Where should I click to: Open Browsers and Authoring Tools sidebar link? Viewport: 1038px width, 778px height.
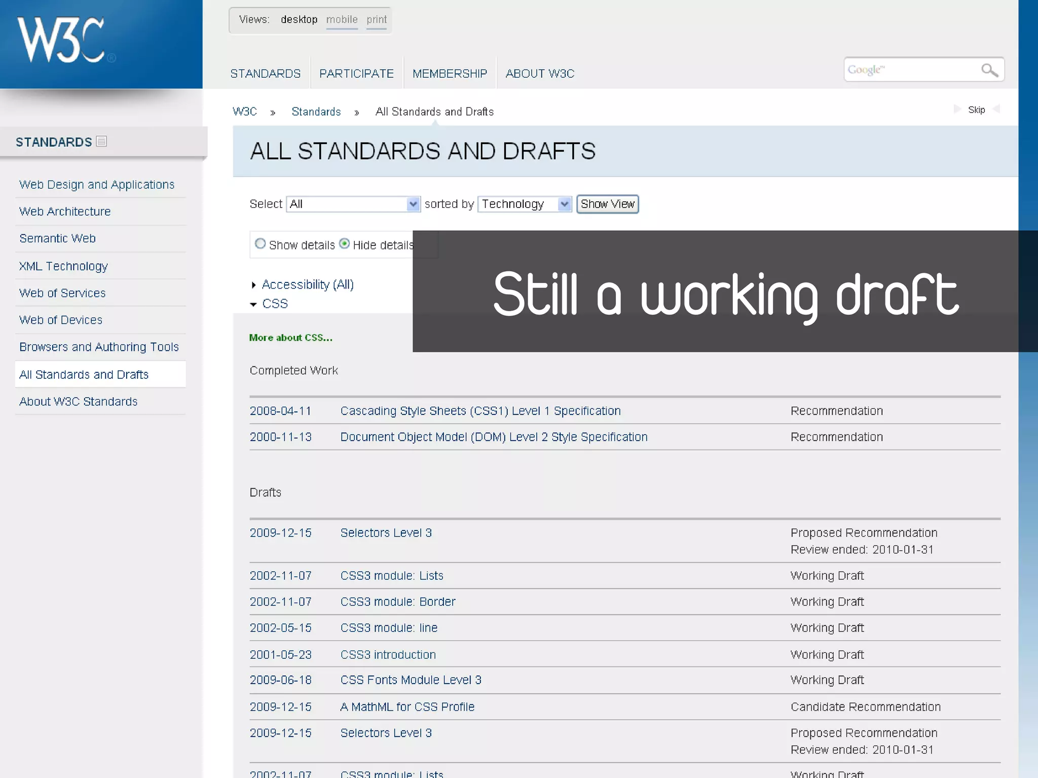click(x=99, y=347)
